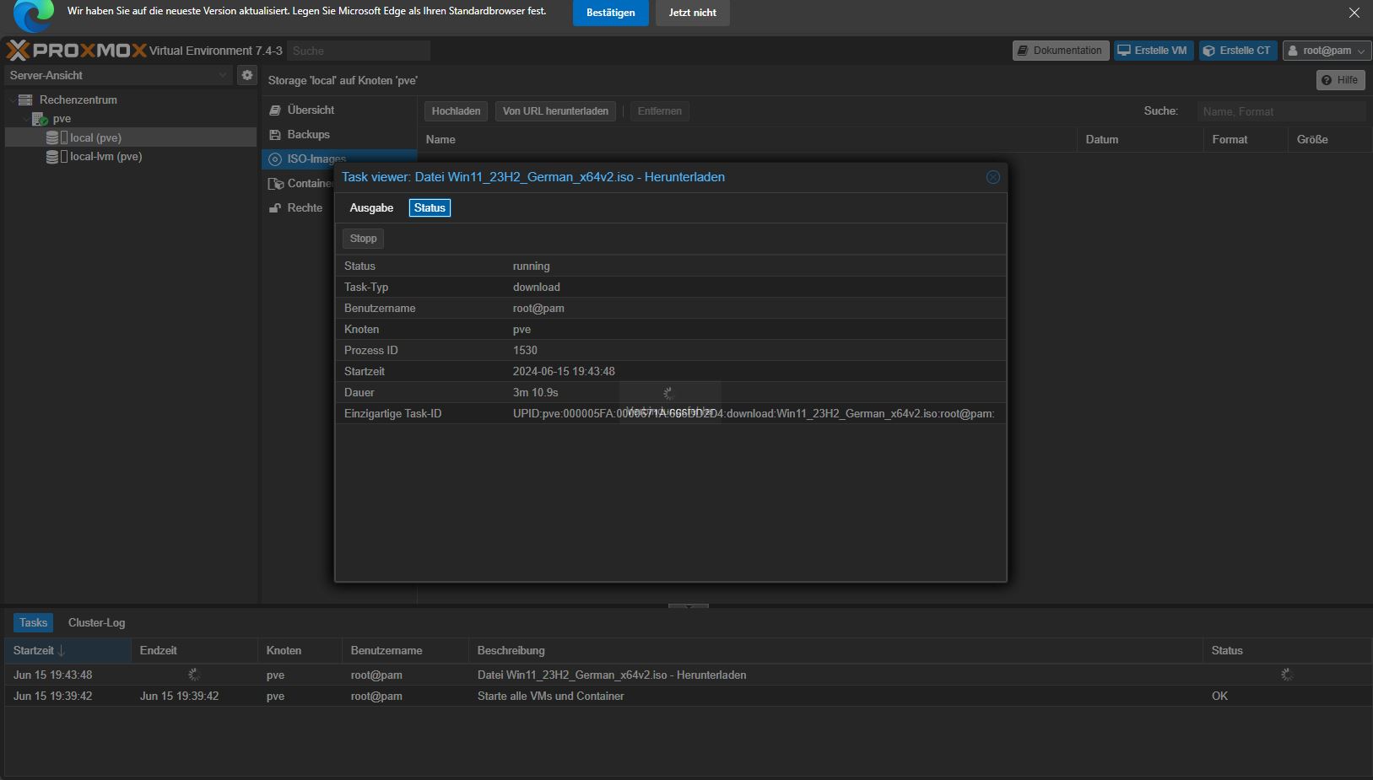The image size is (1373, 780).
Task: Sort task log by Status column header
Action: coord(1287,651)
